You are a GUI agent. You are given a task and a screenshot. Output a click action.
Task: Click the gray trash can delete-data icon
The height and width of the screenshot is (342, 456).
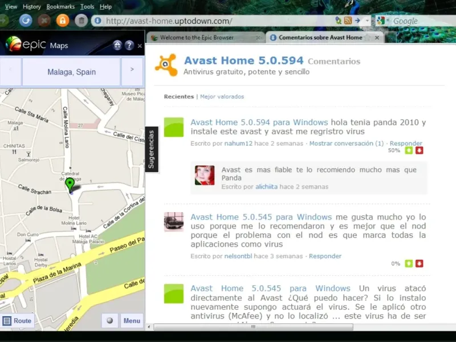pyautogui.click(x=81, y=21)
